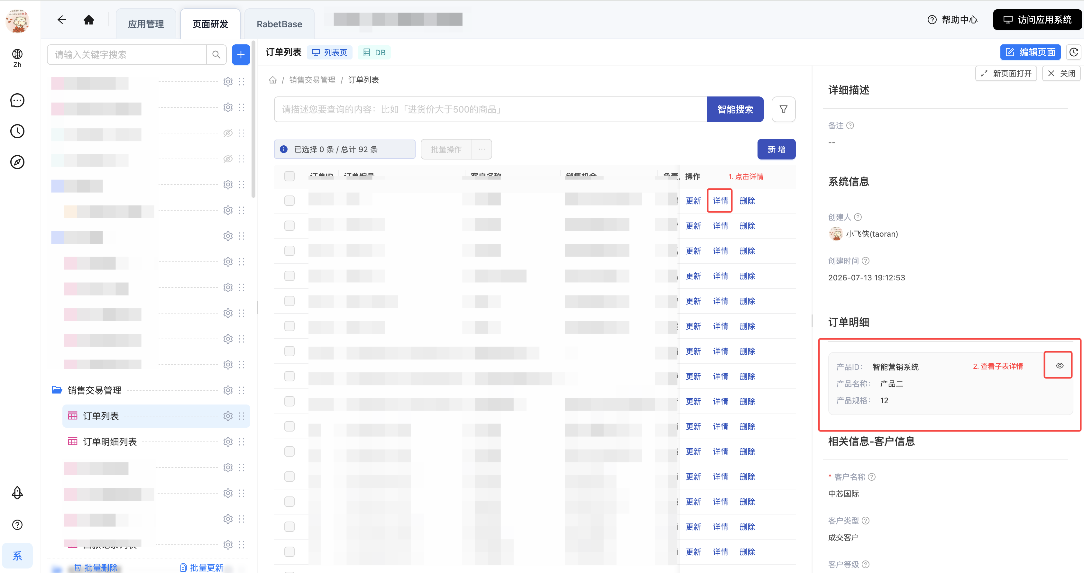1084x573 pixels.
Task: Click the help icon next to 创建人
Action: [x=858, y=217]
